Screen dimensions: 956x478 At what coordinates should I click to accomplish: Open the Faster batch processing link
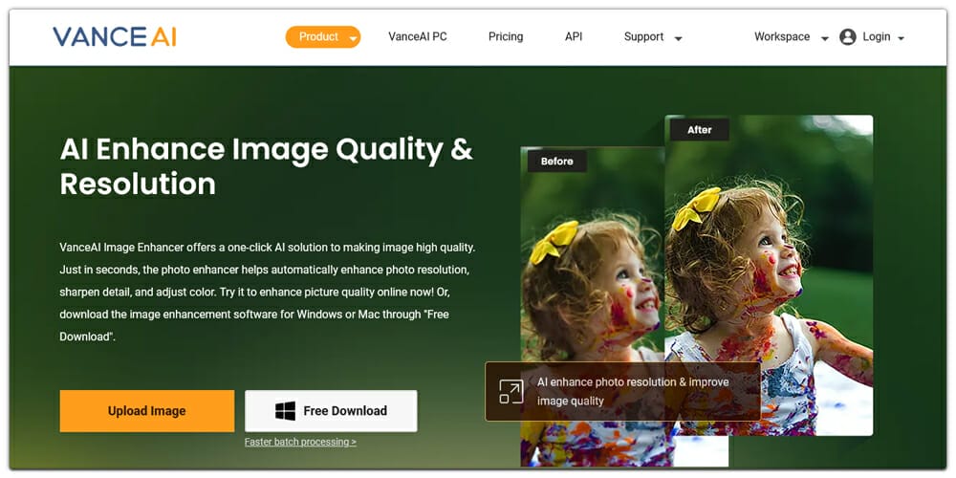(300, 442)
